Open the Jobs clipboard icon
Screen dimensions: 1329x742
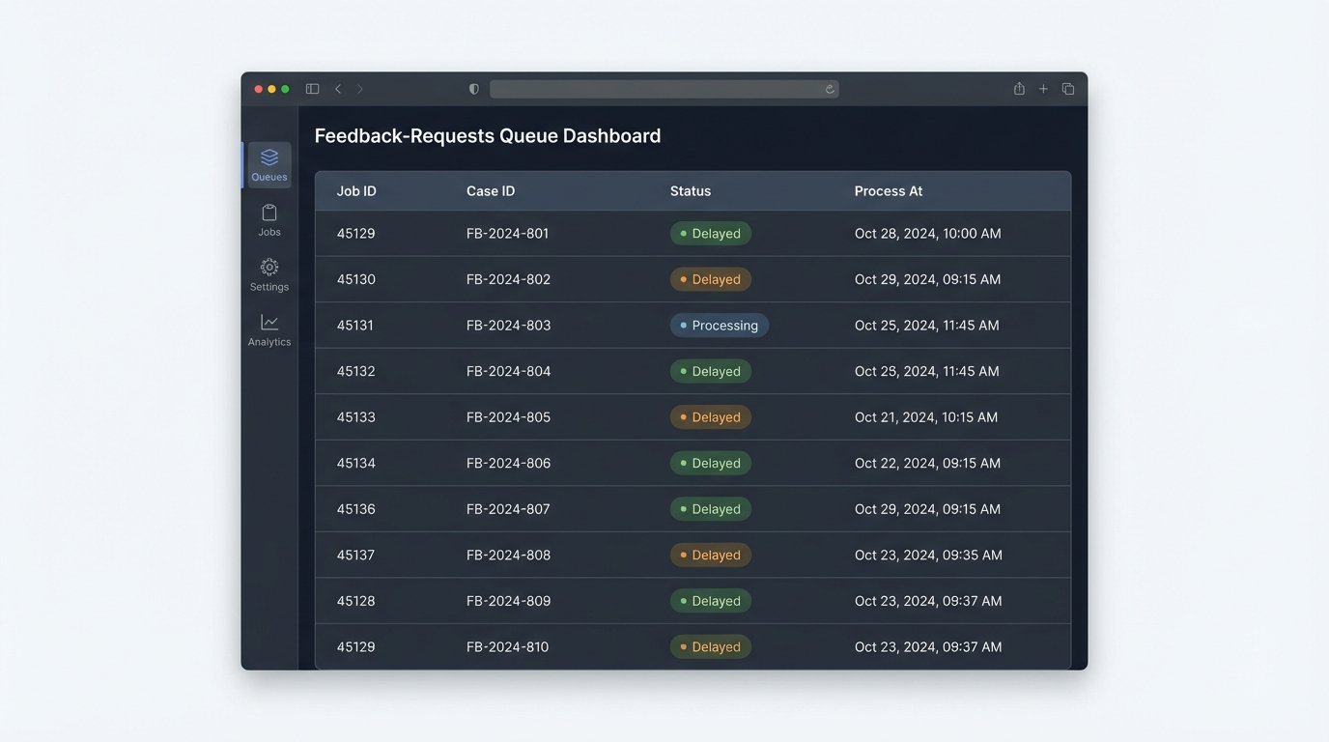coord(269,219)
